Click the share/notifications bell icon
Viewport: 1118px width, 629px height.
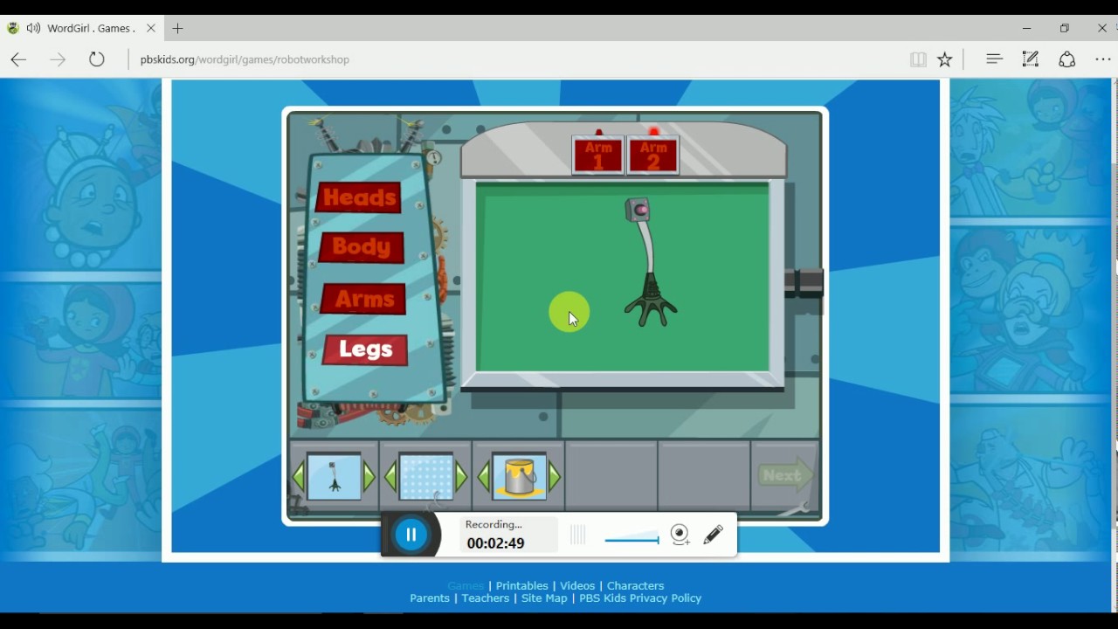[1066, 59]
